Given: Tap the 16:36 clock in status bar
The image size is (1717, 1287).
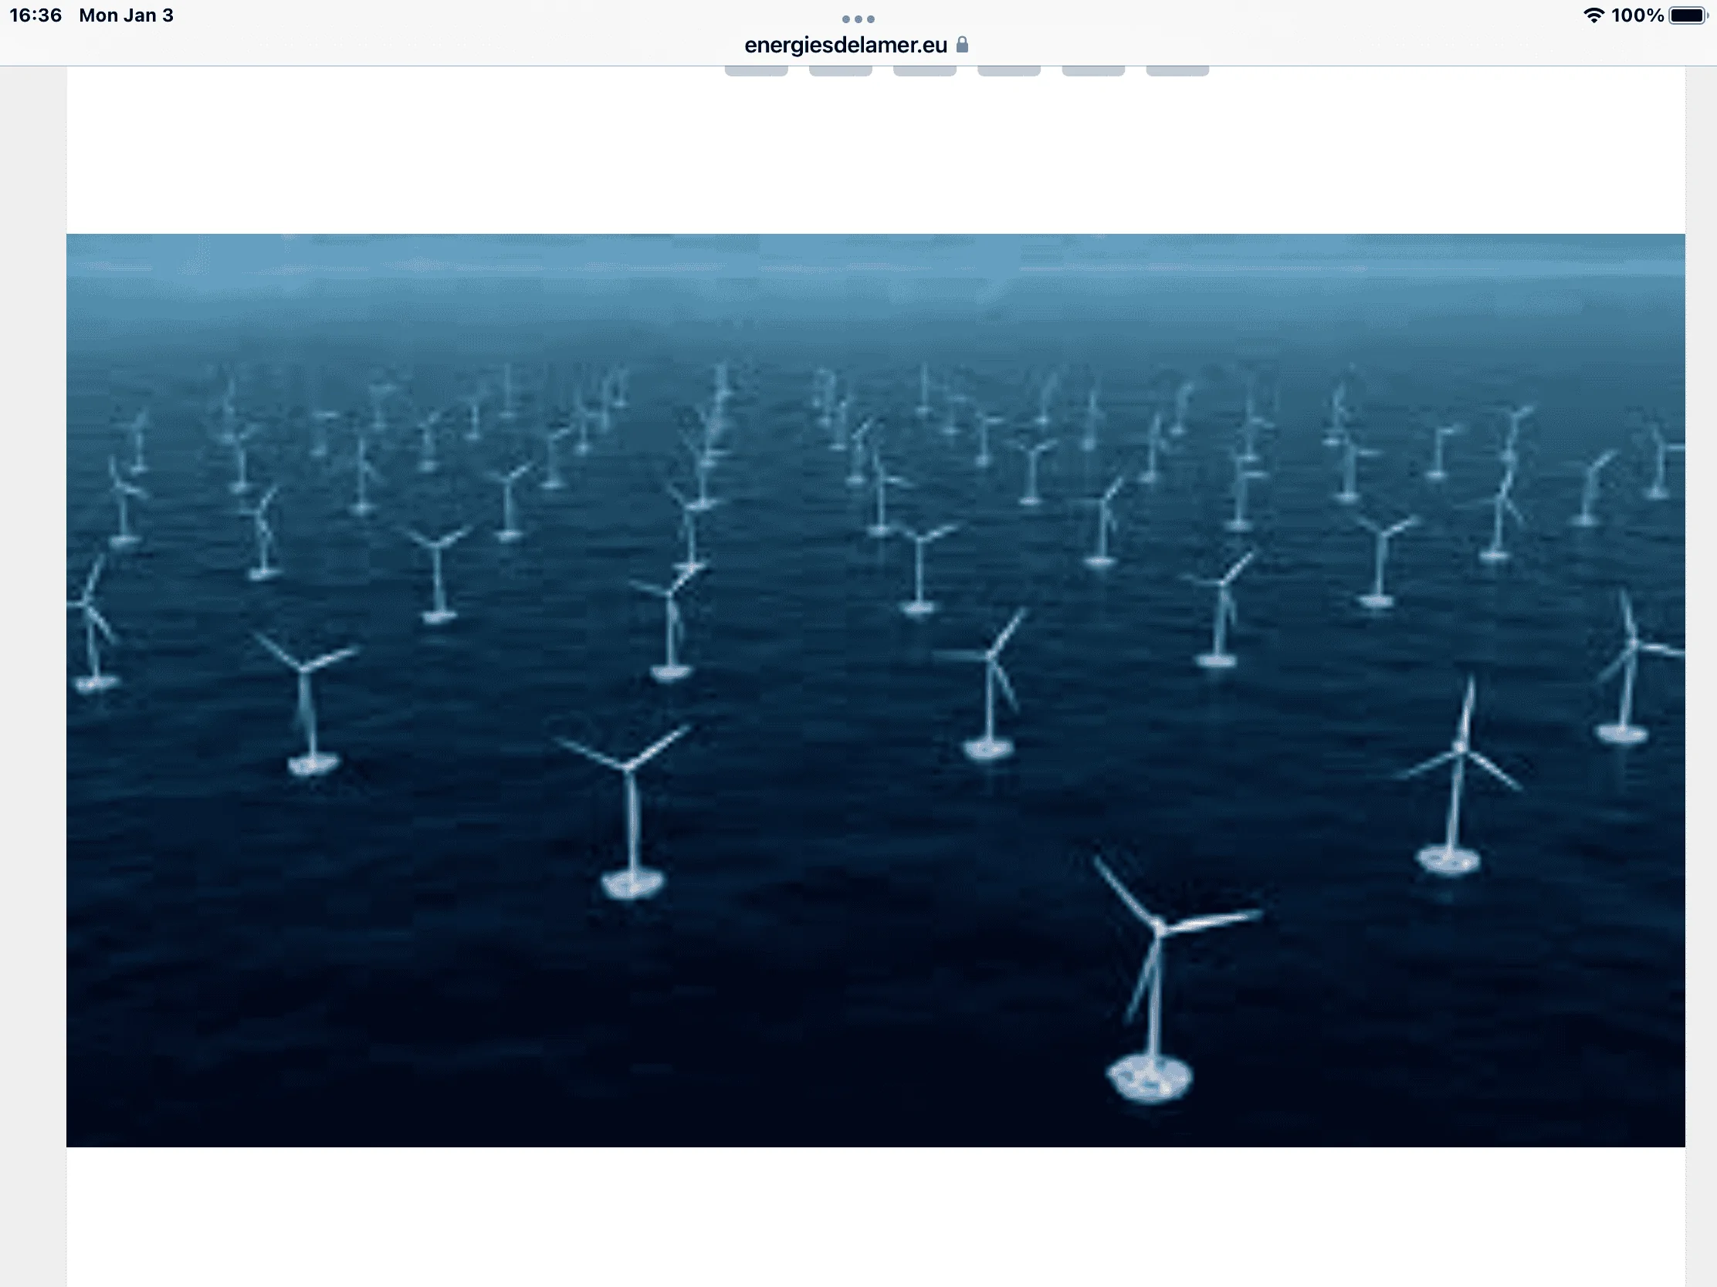Looking at the screenshot, I should click(x=36, y=15).
